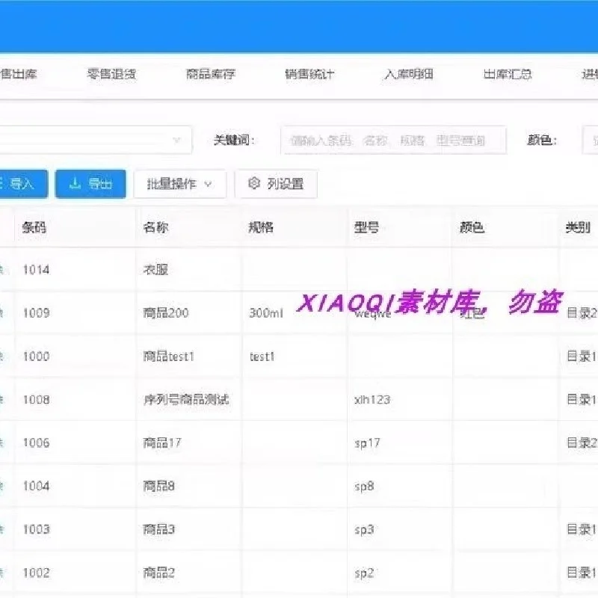This screenshot has width=598, height=598.
Task: Click the row icon beside barcode 1006
Action: click(2, 443)
